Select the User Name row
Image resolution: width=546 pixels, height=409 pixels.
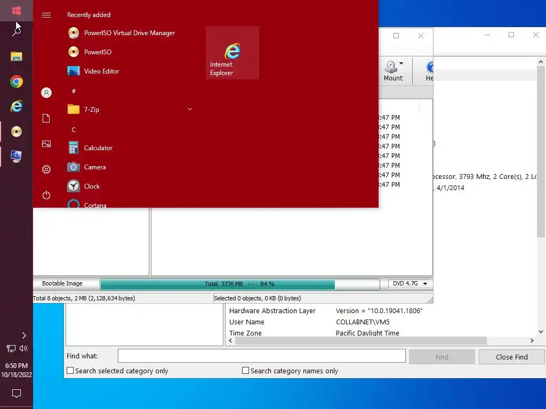point(309,322)
